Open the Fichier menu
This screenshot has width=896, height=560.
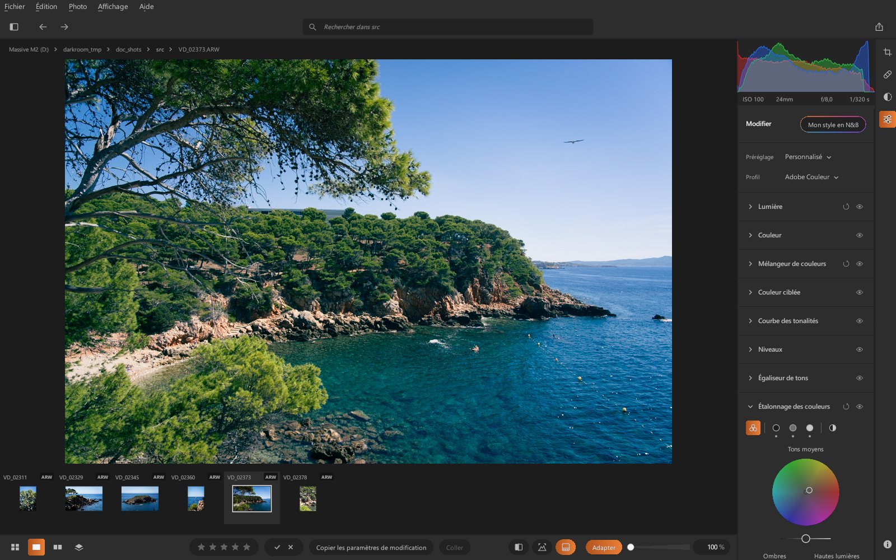pyautogui.click(x=15, y=7)
